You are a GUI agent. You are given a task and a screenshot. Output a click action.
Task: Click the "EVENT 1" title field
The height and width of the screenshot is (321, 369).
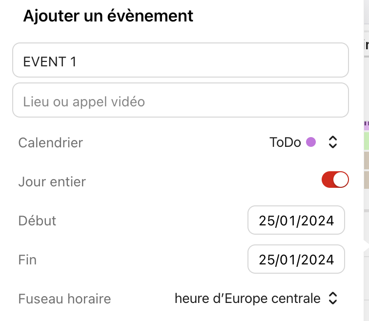181,60
